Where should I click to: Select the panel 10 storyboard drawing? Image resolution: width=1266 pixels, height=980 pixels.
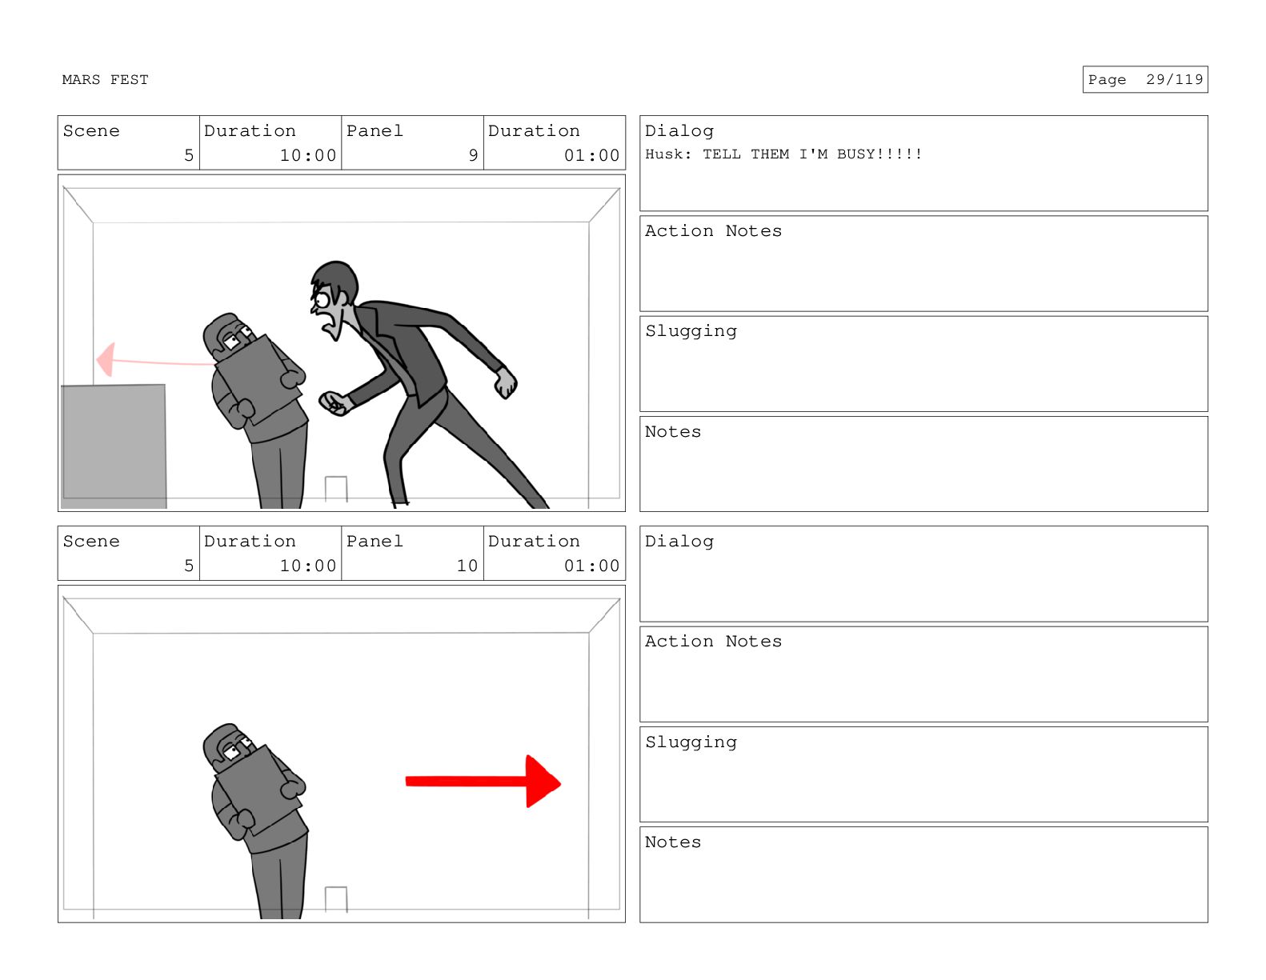(x=342, y=754)
